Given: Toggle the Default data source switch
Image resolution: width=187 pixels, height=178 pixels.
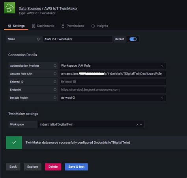Looking at the screenshot, I should 133,39.
